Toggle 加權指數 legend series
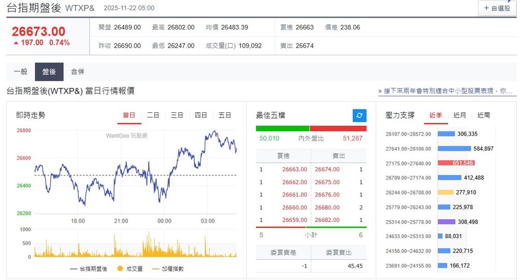This screenshot has width=530, height=280. 168,269
